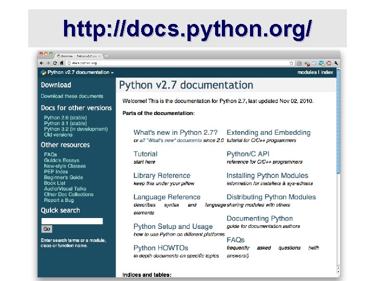Click the Go search button
375x281 pixels.
[x=47, y=229]
